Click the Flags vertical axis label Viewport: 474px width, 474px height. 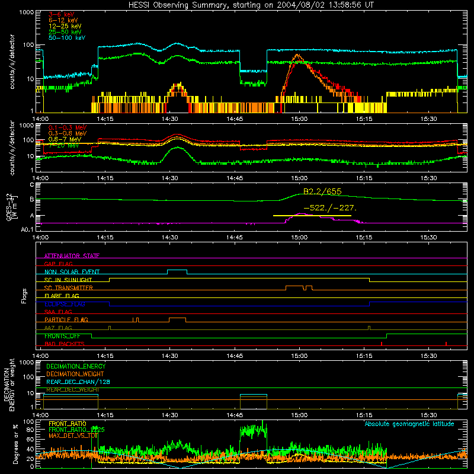pos(24,296)
